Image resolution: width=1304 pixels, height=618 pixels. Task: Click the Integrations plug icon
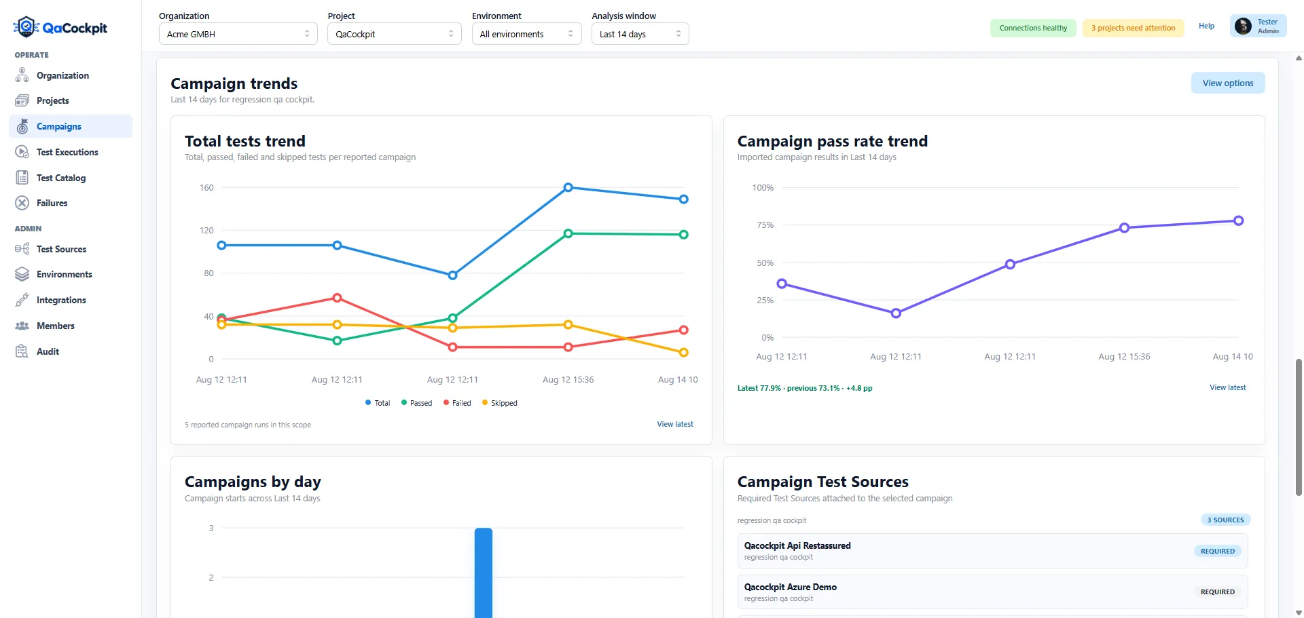click(x=22, y=300)
